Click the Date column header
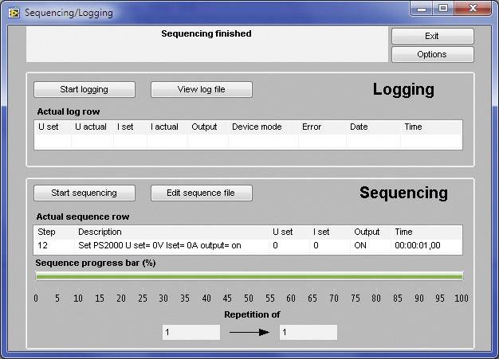Image resolution: width=499 pixels, height=359 pixels. (x=359, y=127)
